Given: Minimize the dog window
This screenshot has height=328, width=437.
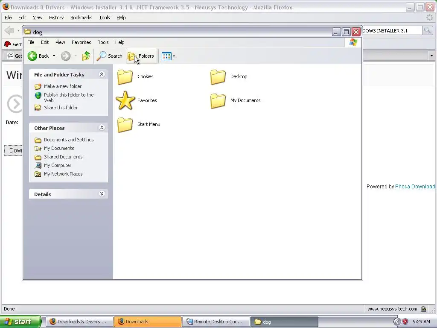Looking at the screenshot, I should tap(336, 32).
